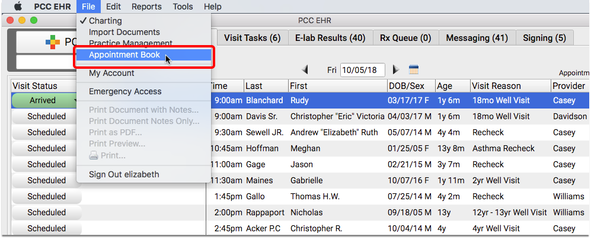
Task: Sort by First name column header
Action: (338, 87)
